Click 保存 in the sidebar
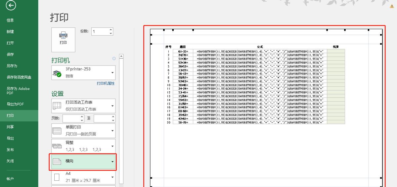Image resolution: width=397 pixels, height=187 pixels. (x=10, y=54)
